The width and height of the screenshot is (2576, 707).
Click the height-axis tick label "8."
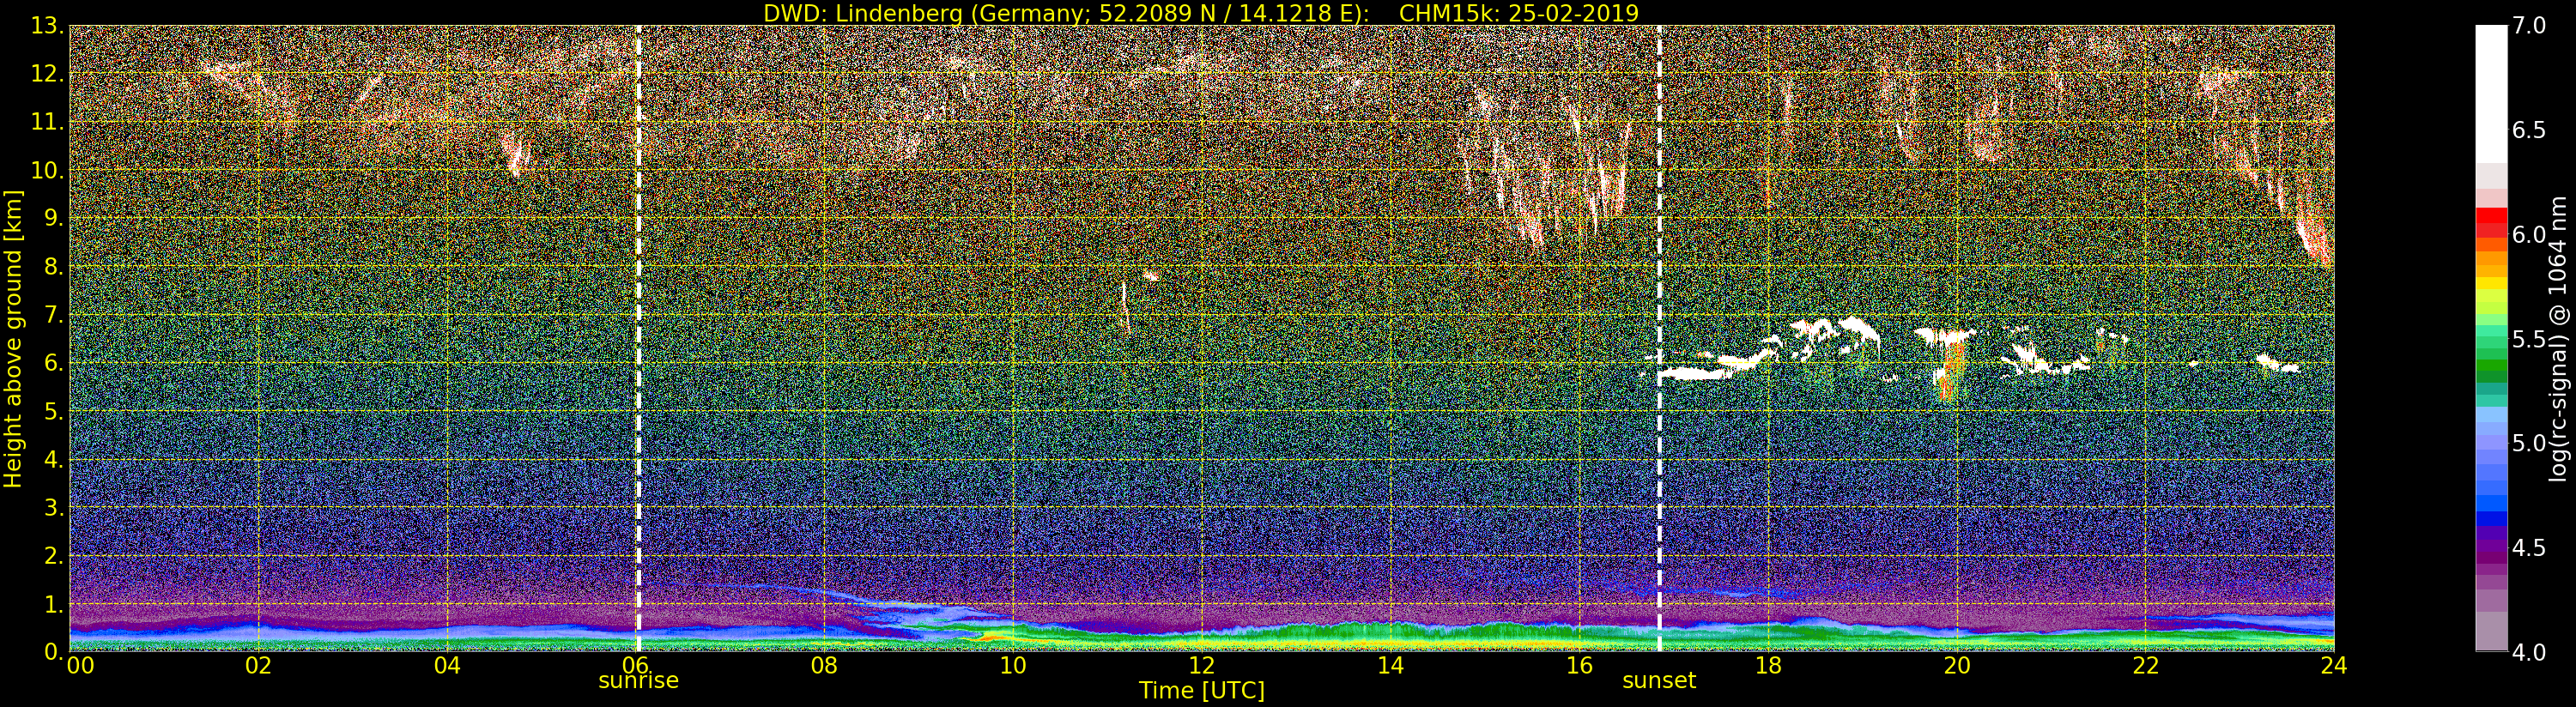53,266
